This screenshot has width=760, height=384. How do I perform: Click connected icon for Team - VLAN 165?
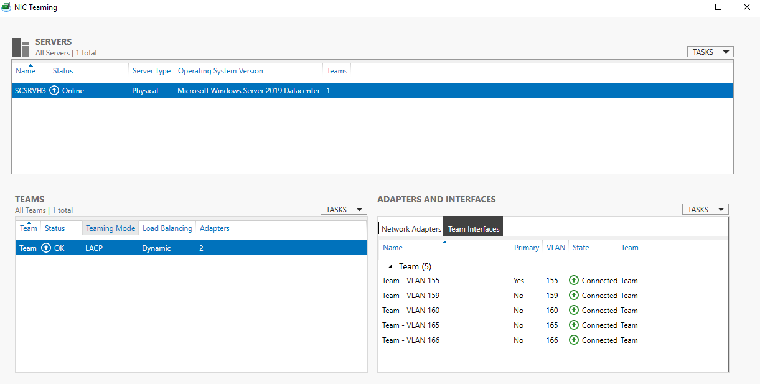coord(574,325)
